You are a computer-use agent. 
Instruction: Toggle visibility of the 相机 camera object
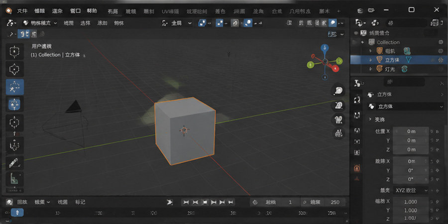click(441, 51)
